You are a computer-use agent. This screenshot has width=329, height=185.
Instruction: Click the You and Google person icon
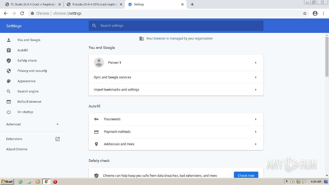point(9,40)
